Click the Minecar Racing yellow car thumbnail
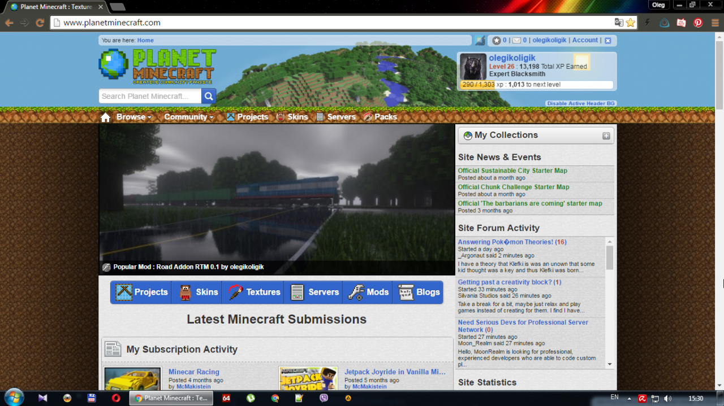Viewport: 724px width, 406px height. click(x=132, y=378)
